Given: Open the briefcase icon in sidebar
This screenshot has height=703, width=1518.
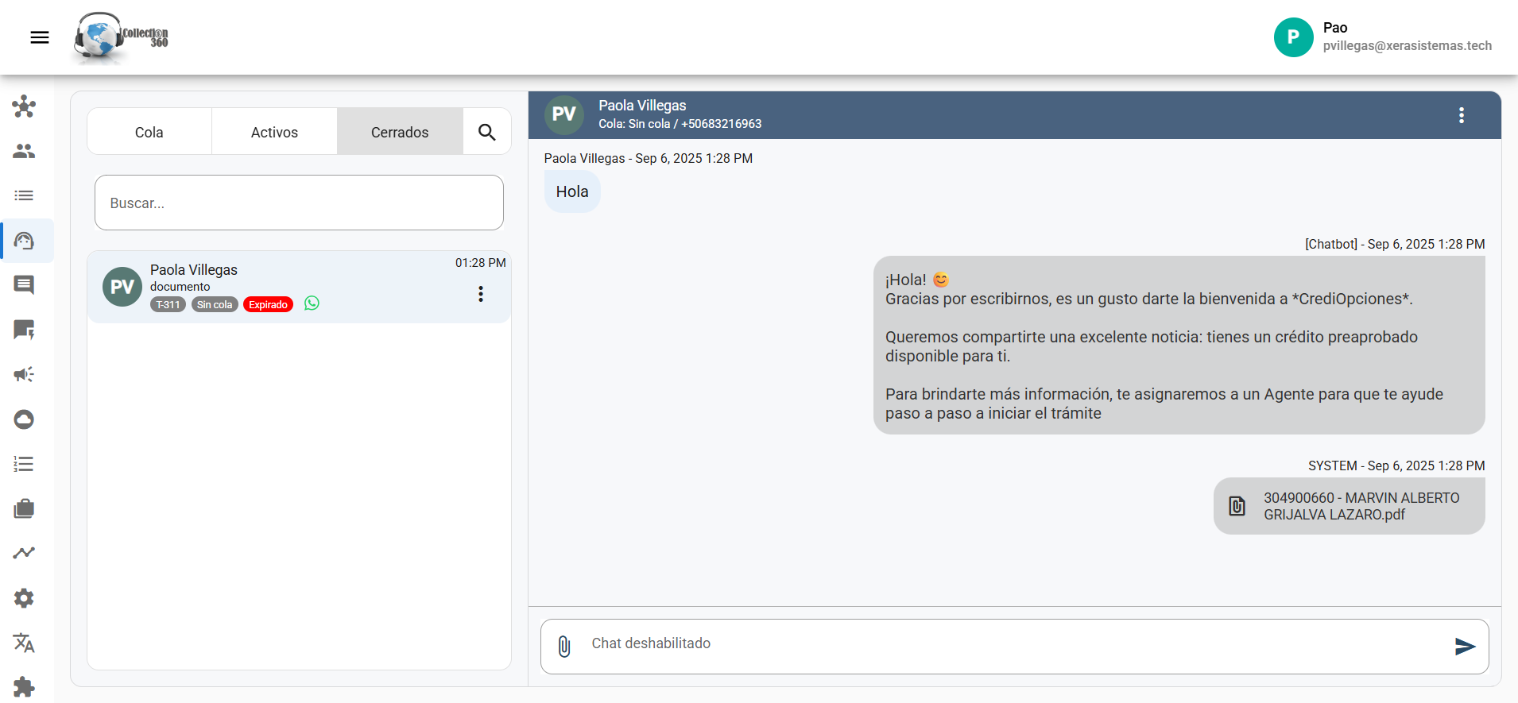Looking at the screenshot, I should [24, 508].
